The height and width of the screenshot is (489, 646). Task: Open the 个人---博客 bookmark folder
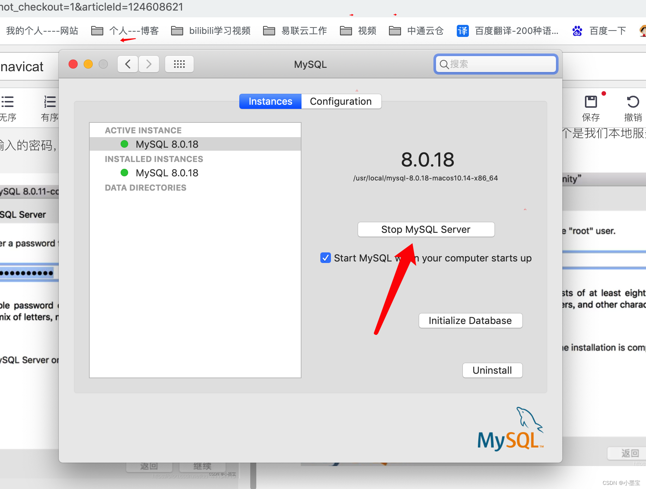[125, 31]
